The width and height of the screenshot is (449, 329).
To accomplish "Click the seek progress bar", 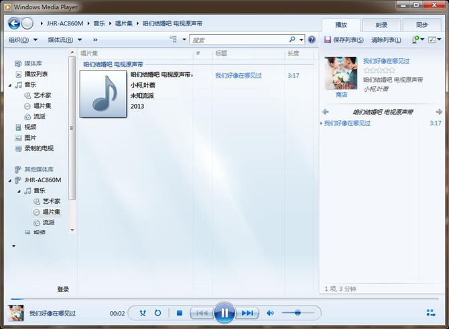I will coord(224,299).
